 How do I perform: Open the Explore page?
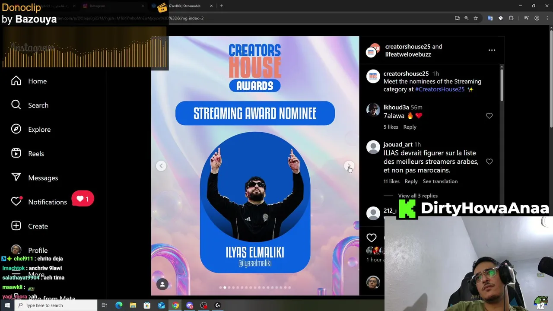pos(31,130)
